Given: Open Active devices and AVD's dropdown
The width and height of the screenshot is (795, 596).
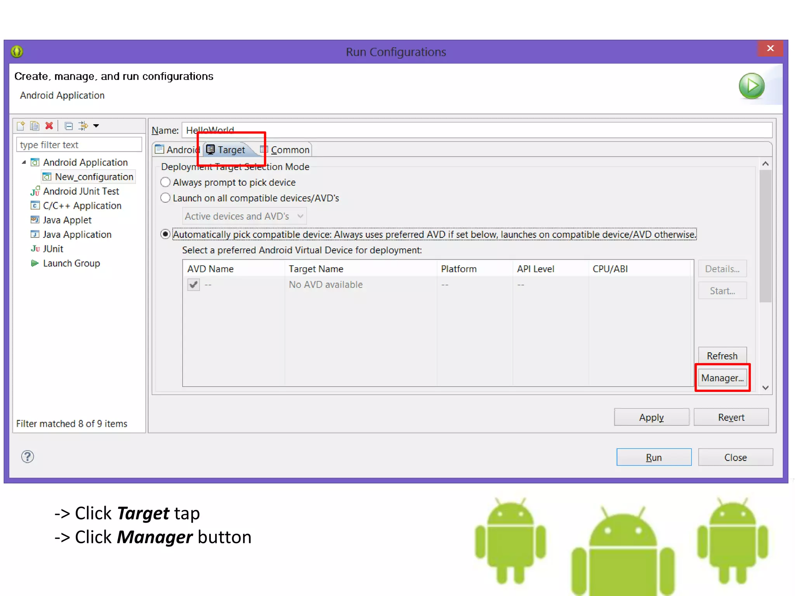Looking at the screenshot, I should [x=245, y=216].
